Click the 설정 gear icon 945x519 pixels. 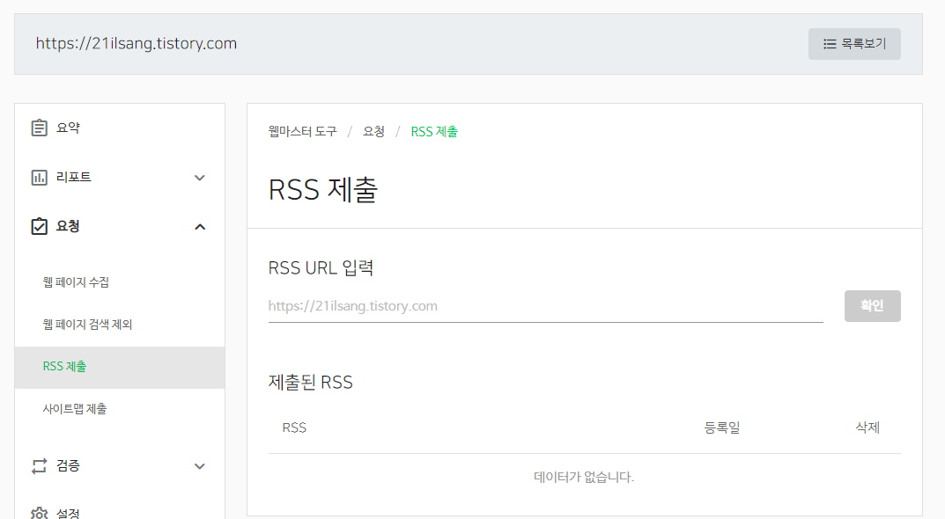[x=39, y=513]
